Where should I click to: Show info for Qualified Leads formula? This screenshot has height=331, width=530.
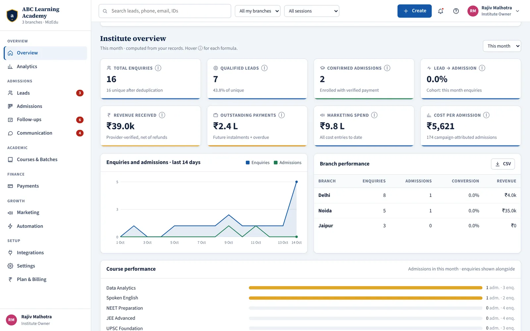(264, 68)
